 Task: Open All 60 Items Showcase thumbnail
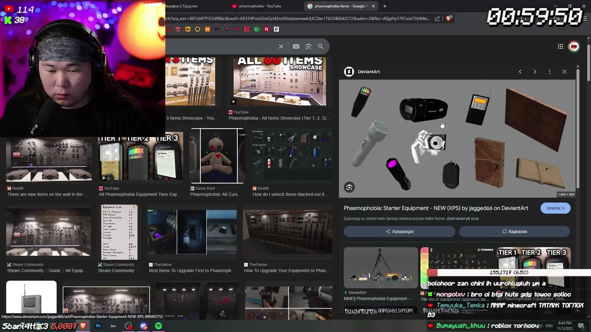280,82
